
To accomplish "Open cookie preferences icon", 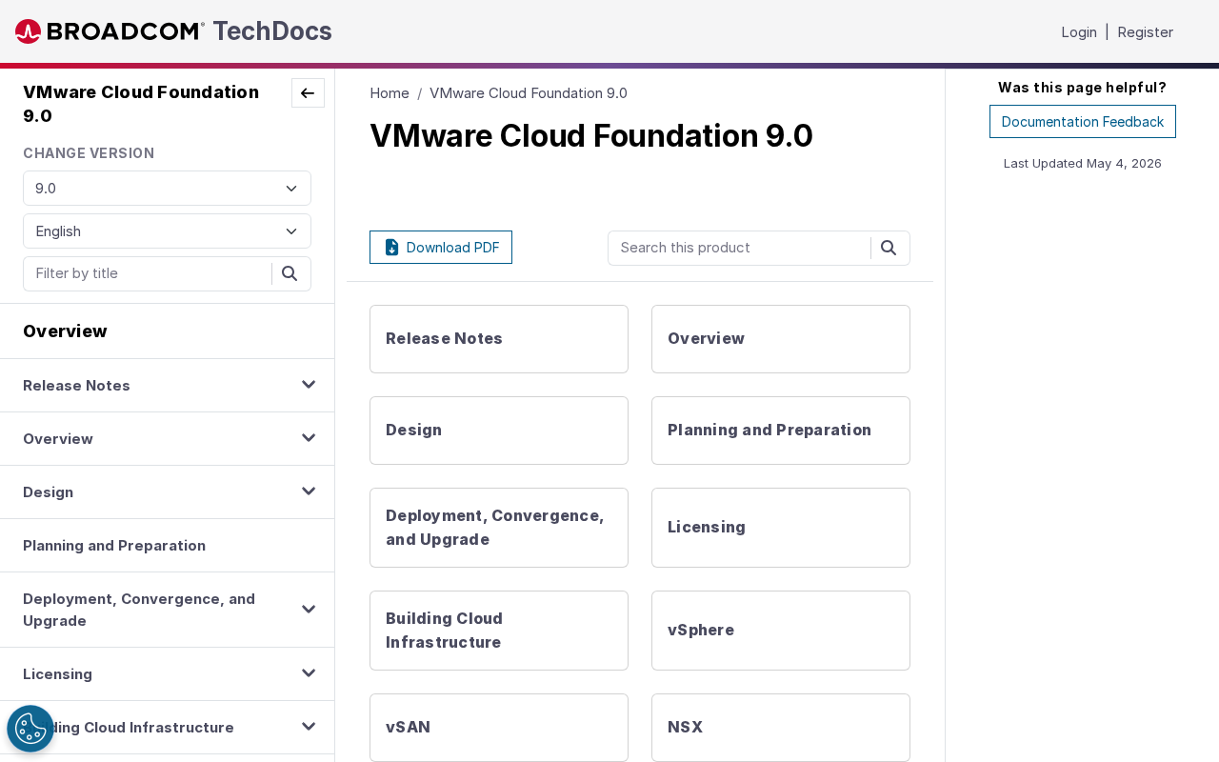I will [x=30, y=729].
